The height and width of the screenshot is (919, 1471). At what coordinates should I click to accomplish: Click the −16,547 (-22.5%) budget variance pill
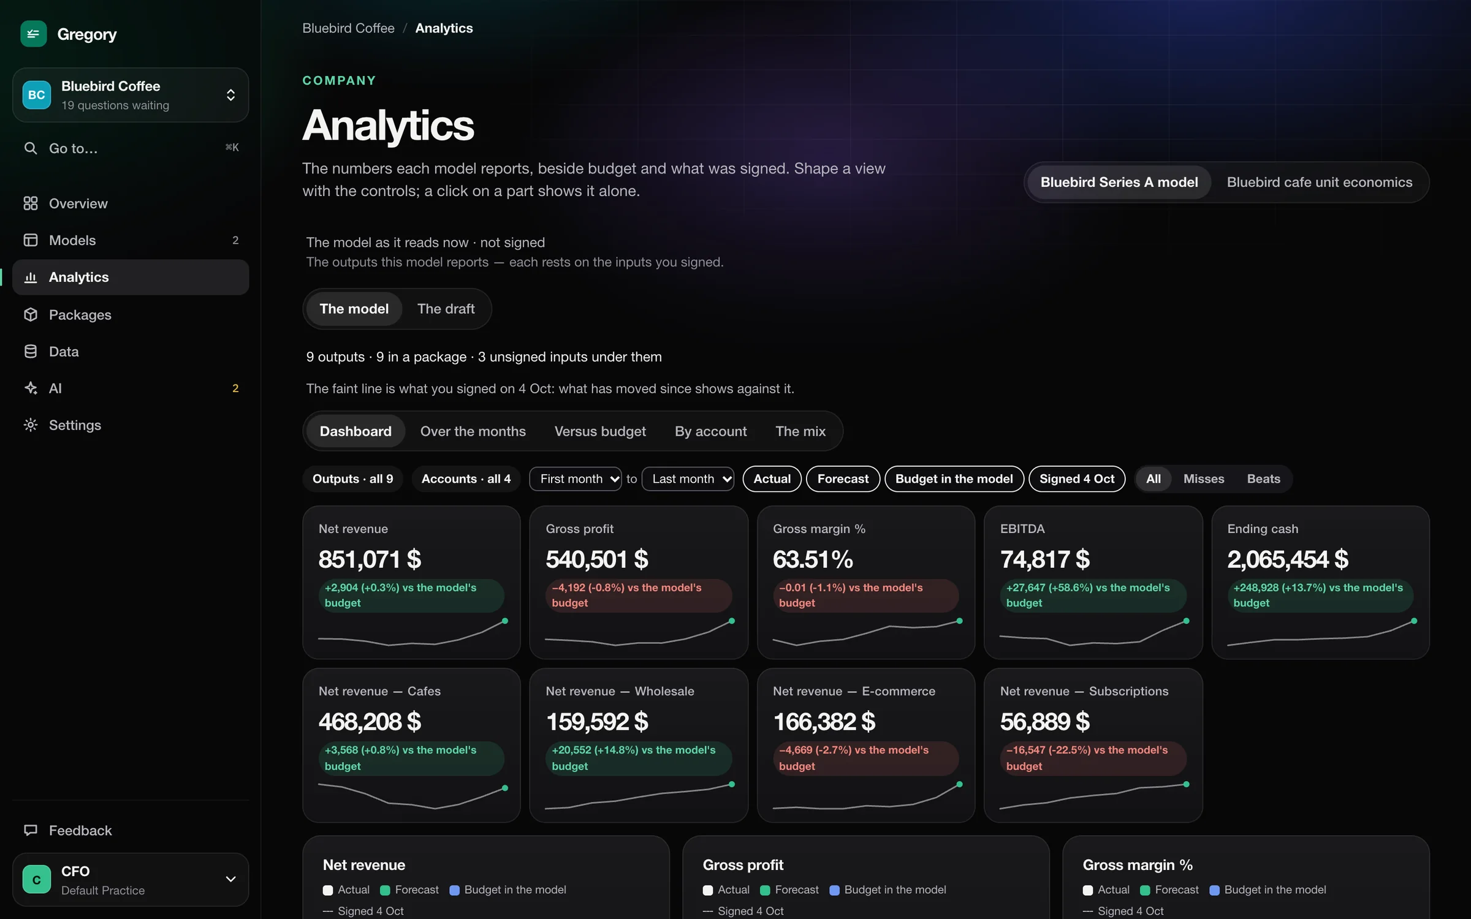[x=1093, y=758]
